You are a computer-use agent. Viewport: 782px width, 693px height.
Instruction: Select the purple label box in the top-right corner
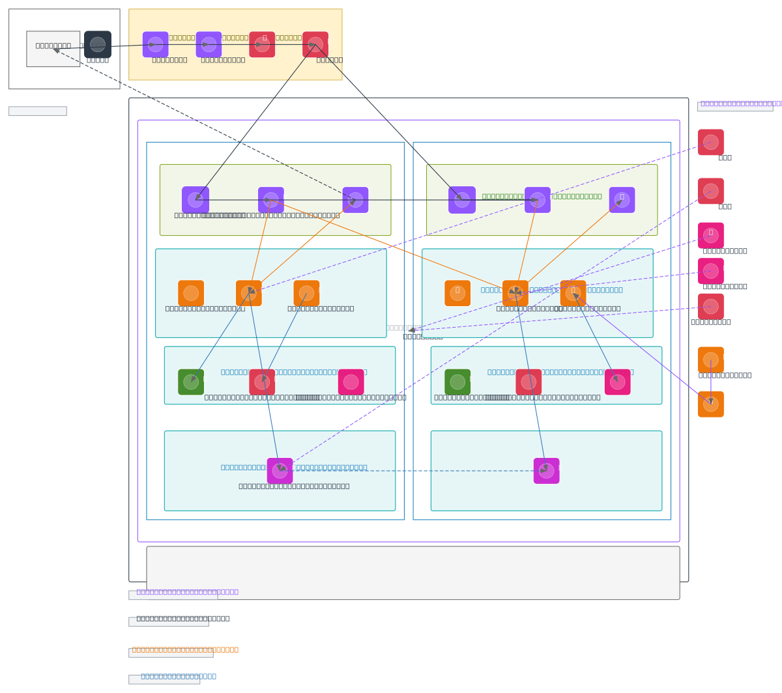[x=735, y=106]
